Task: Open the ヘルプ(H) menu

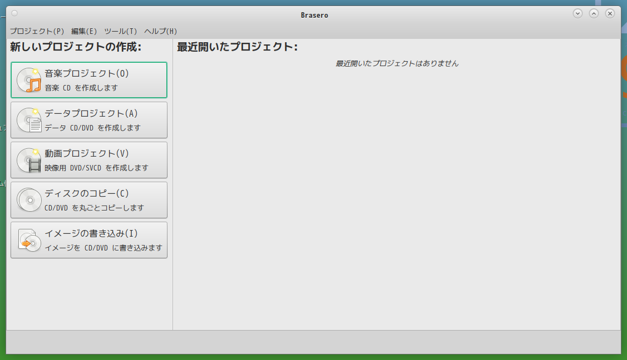Action: [x=160, y=31]
